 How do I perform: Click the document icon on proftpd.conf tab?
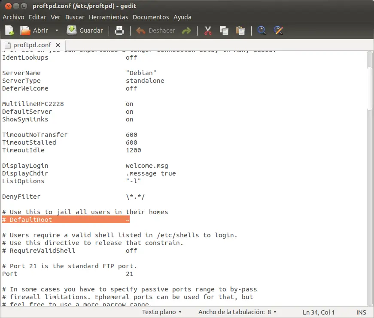click(x=8, y=45)
